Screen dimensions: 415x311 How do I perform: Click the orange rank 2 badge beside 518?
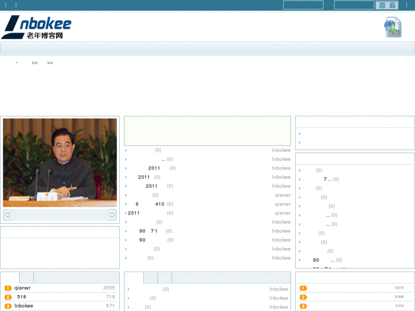[8, 297]
